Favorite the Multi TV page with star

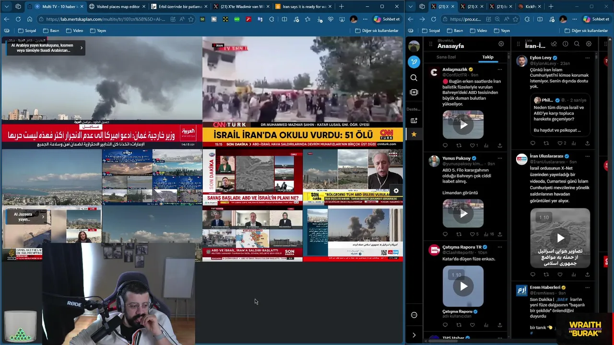pyautogui.click(x=191, y=19)
